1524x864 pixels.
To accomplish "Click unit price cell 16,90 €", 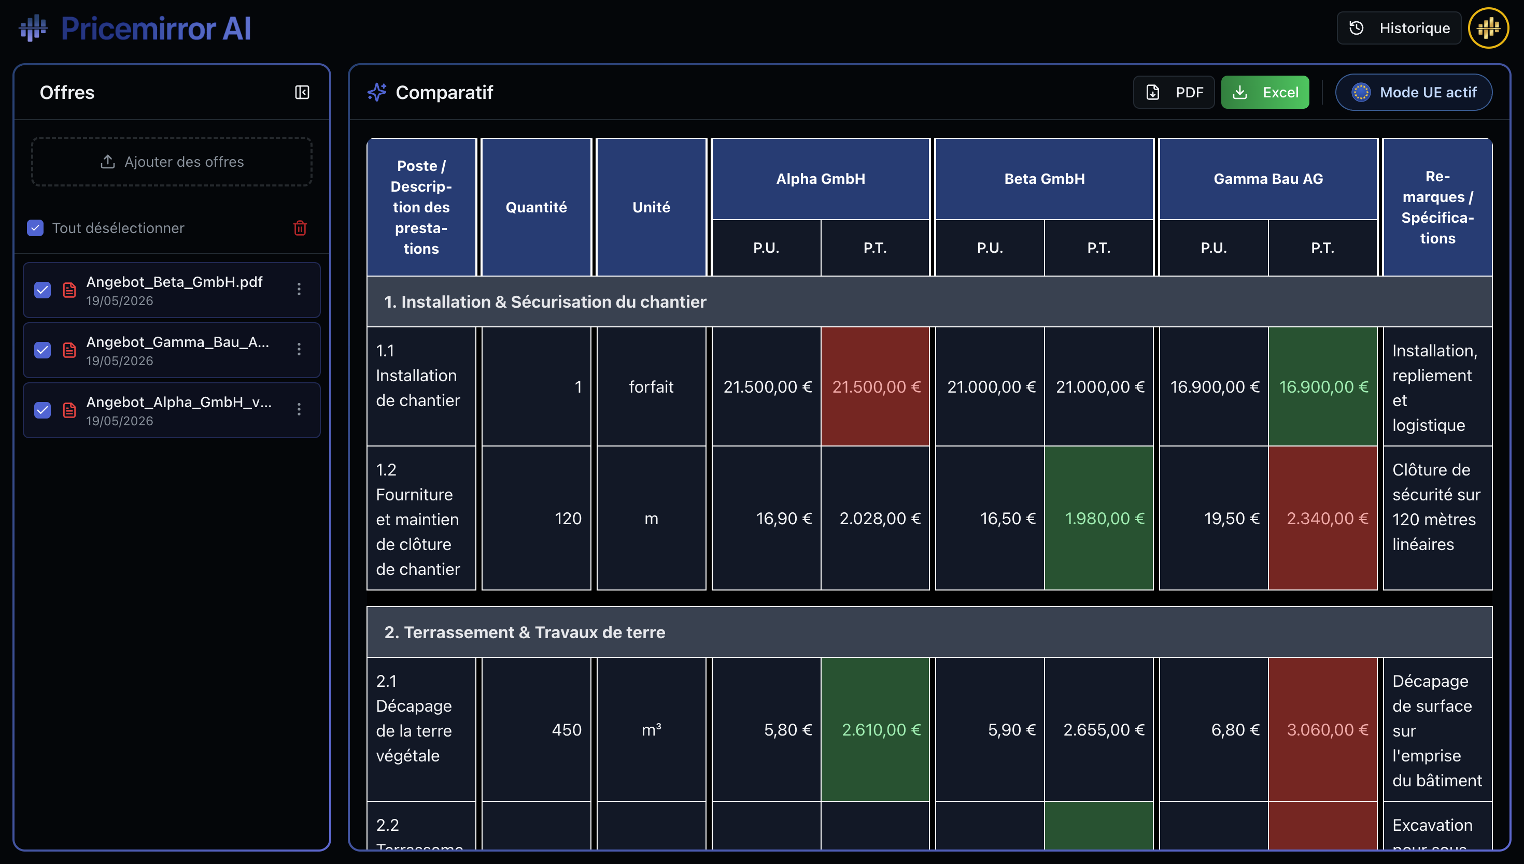I will pos(767,519).
